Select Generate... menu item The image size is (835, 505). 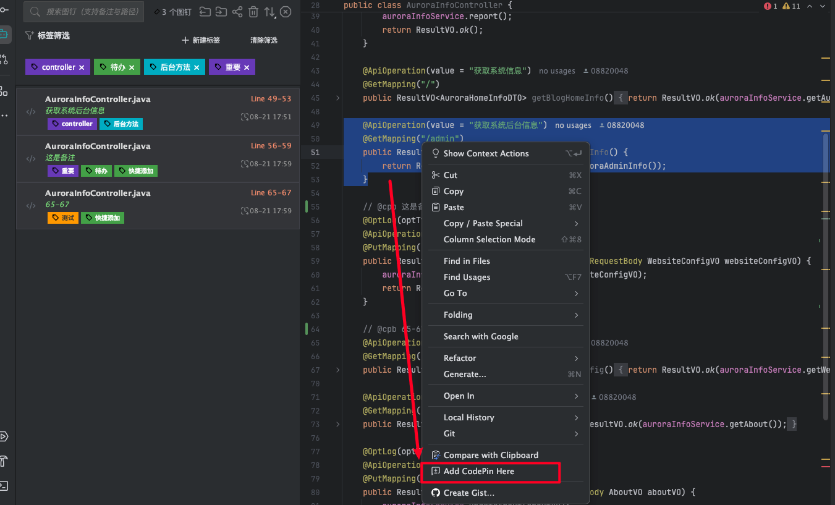click(x=506, y=374)
